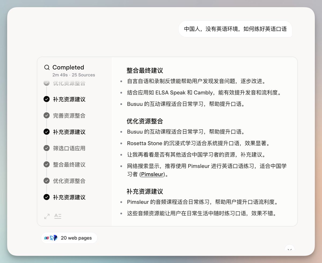The image size is (322, 263).
Task: Click the Completed status title
Action: click(68, 67)
